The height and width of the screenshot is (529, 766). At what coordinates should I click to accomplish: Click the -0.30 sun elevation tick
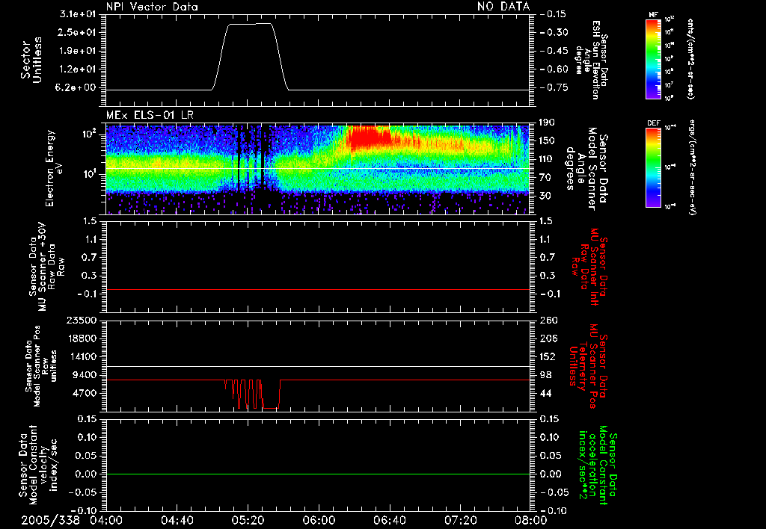(x=554, y=32)
